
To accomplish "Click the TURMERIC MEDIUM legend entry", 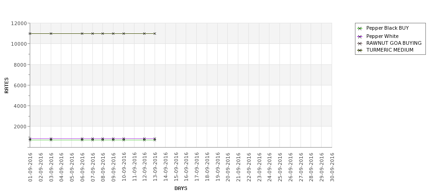I will pos(386,50).
